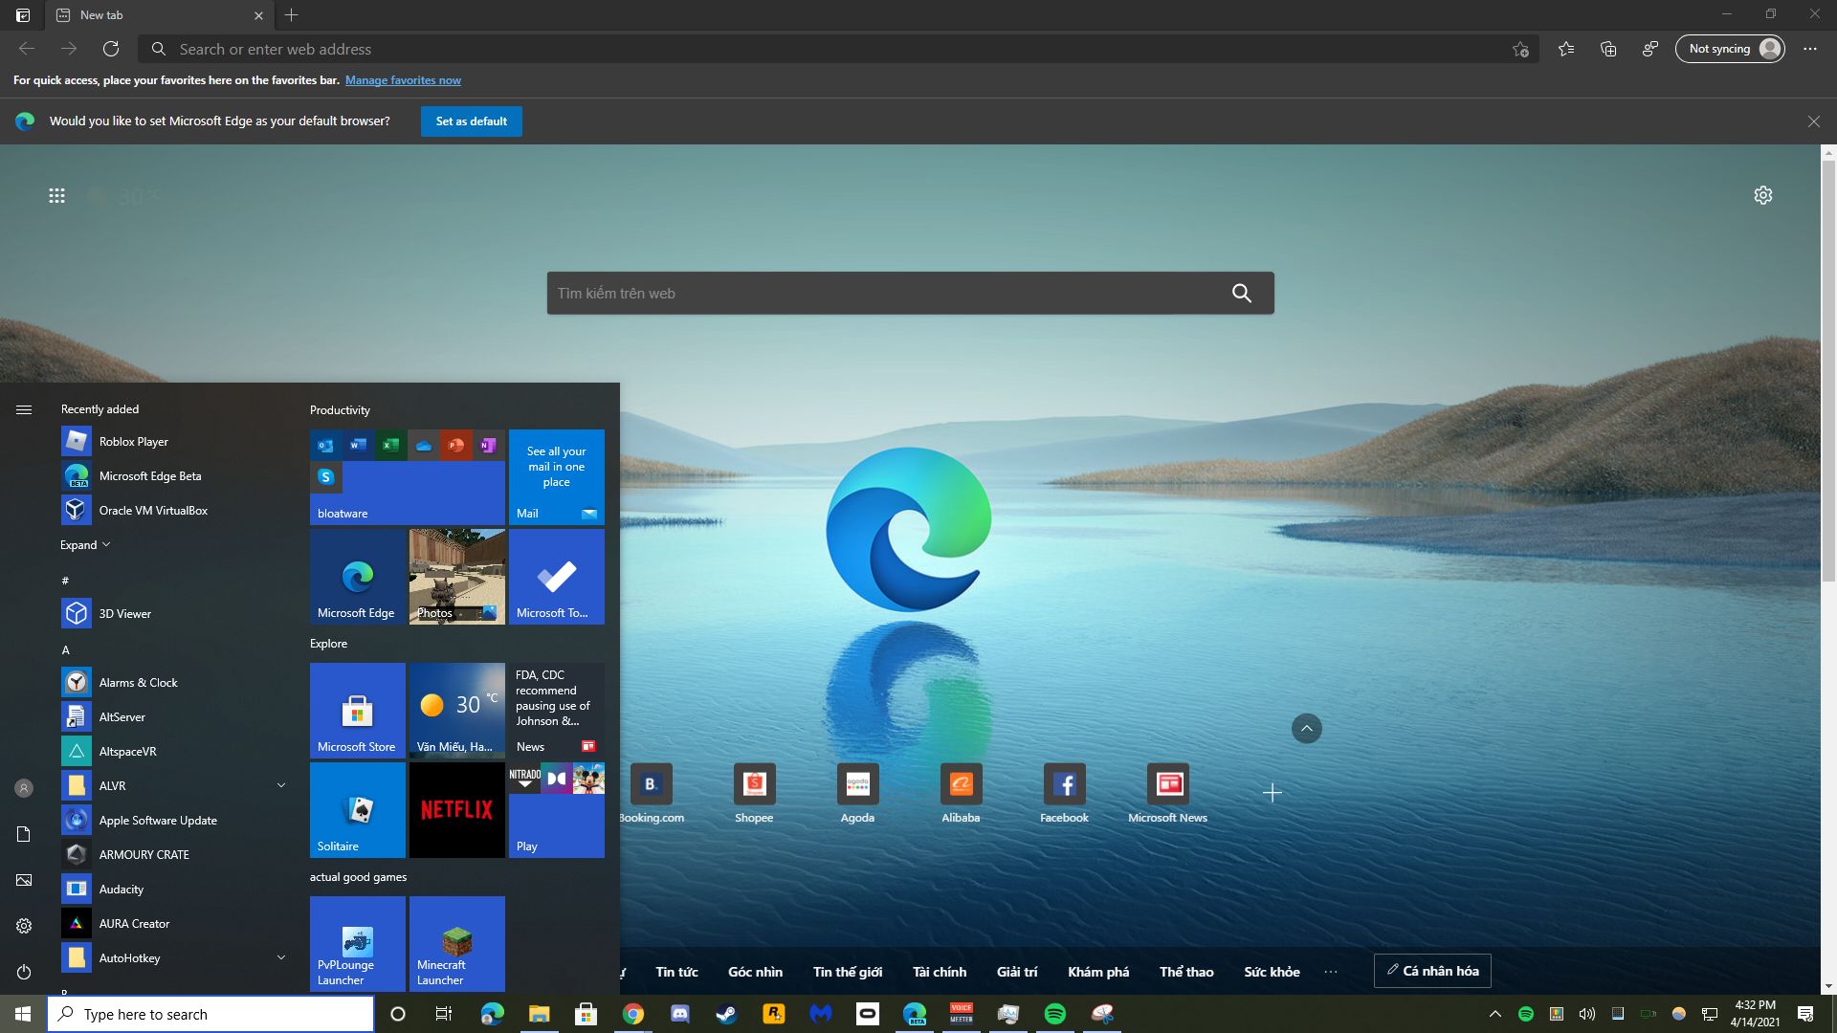Expand the ALVR folder in Start menu
The width and height of the screenshot is (1837, 1033).
pyautogui.click(x=281, y=785)
